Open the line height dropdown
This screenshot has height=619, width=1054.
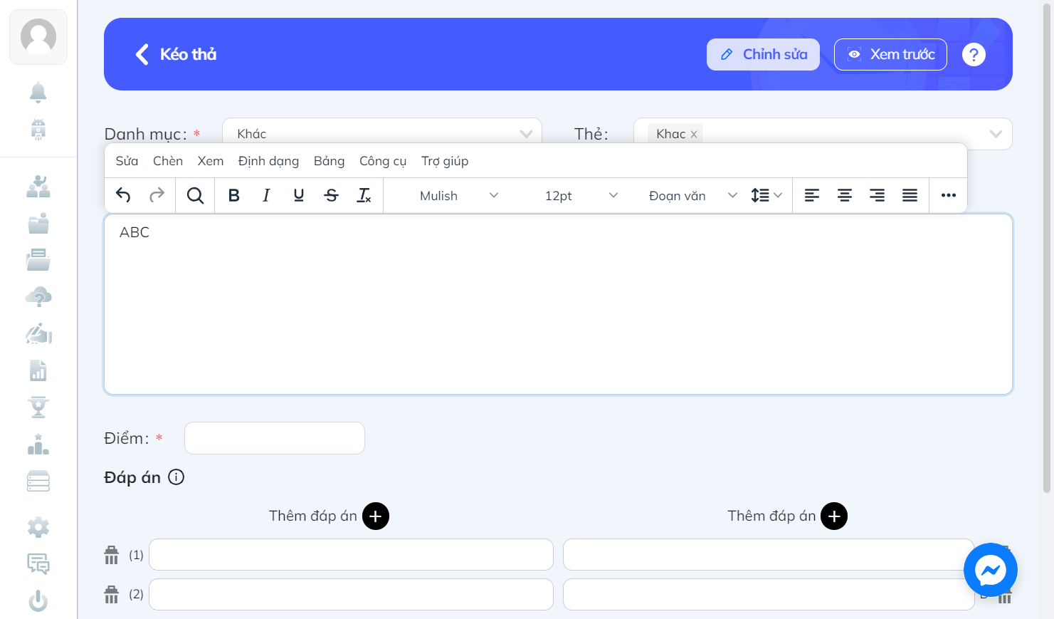766,195
